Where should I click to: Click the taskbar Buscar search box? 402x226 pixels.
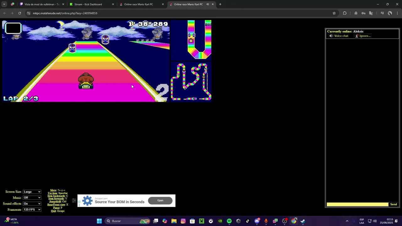128,221
